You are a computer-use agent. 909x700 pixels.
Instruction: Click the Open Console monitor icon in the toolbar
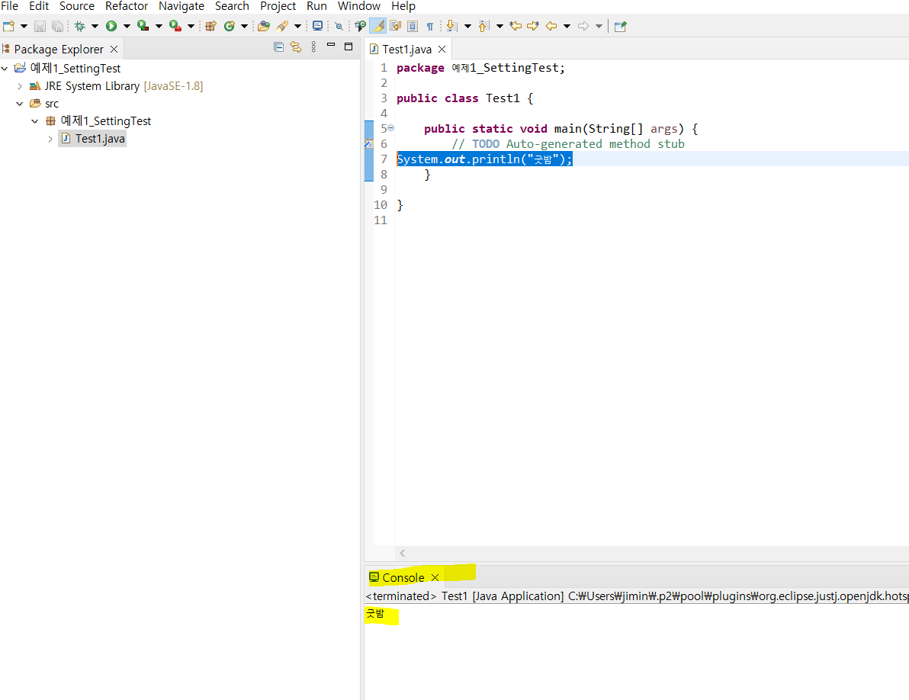click(x=318, y=26)
